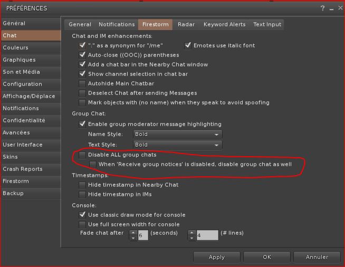Open Backup section
Viewport: 345px width, 267px height.
[x=31, y=193]
